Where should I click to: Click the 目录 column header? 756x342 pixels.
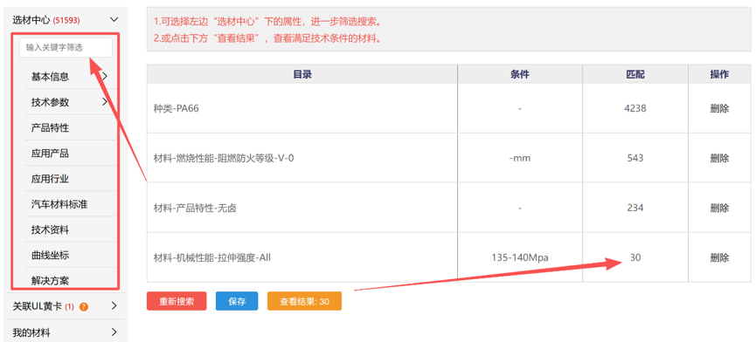pyautogui.click(x=302, y=74)
